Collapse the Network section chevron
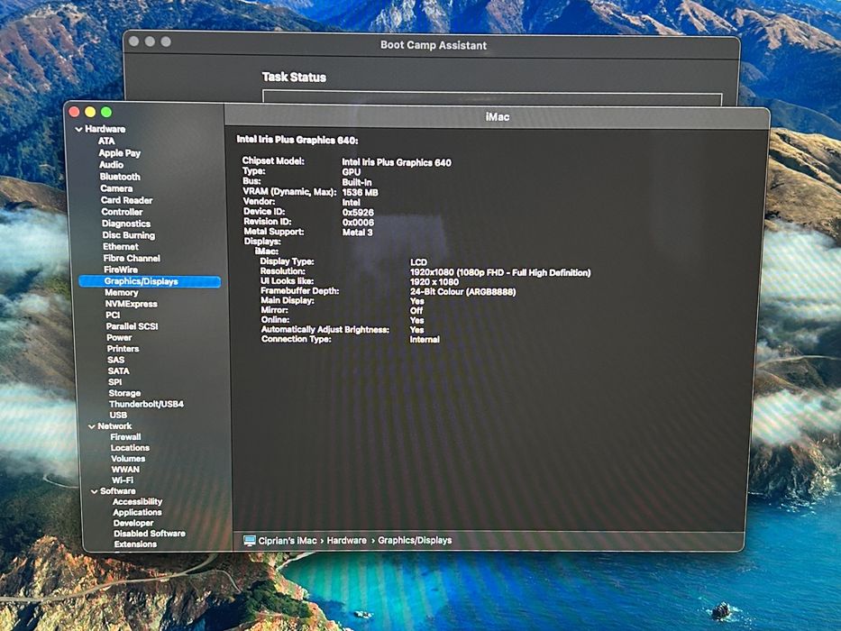The width and height of the screenshot is (841, 631). coord(92,426)
